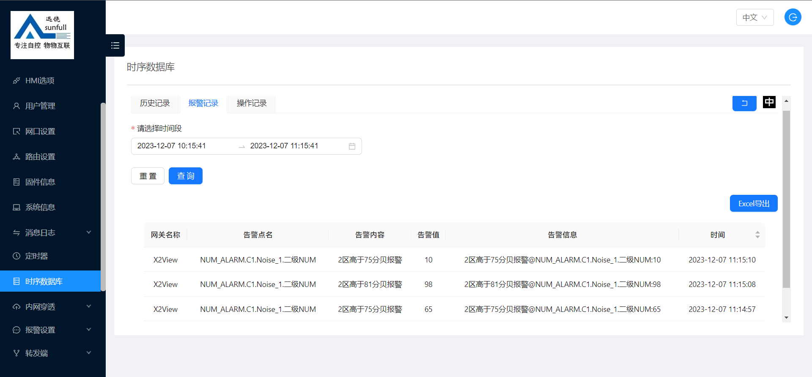Switch to the 操作记录 tab

252,104
